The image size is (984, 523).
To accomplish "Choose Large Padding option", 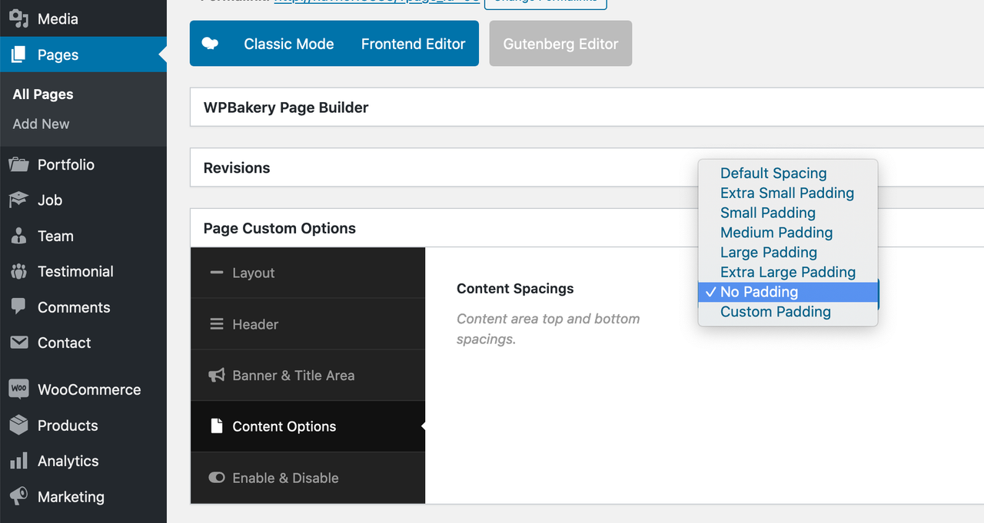I will coord(788,252).
